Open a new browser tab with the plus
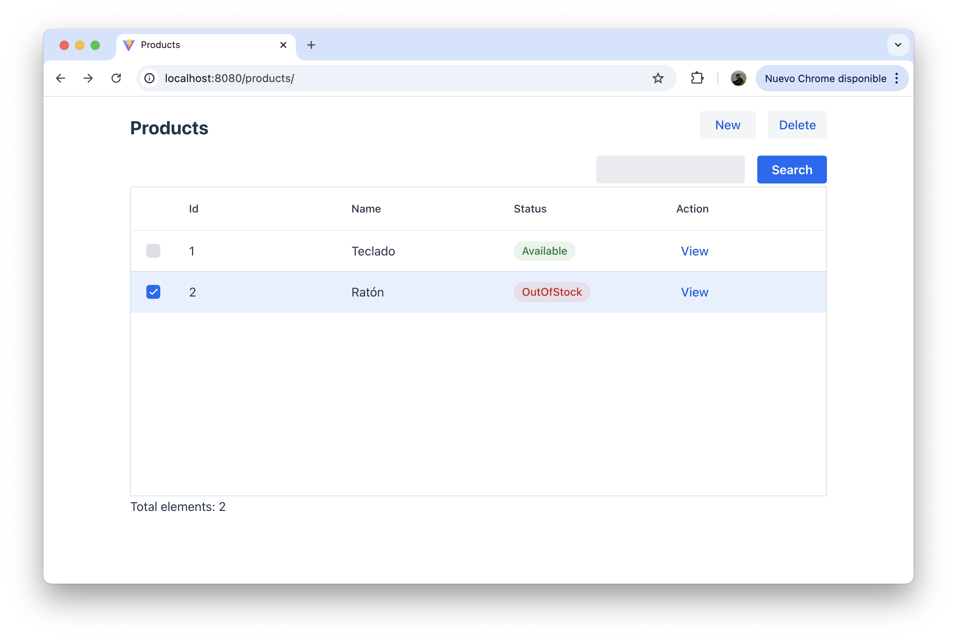This screenshot has width=957, height=641. pyautogui.click(x=311, y=45)
